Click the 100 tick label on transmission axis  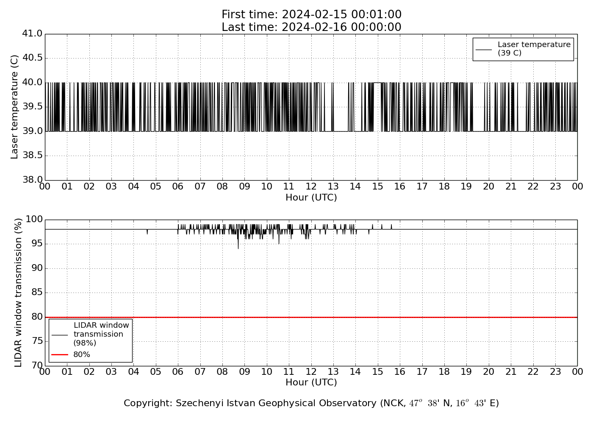click(34, 219)
